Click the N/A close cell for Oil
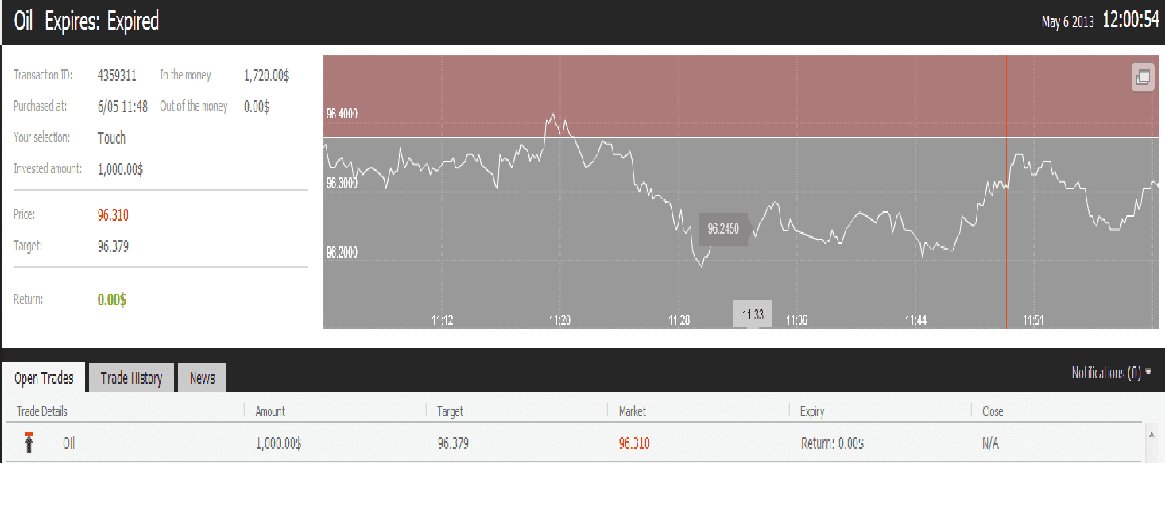1165x515 pixels. coord(990,444)
